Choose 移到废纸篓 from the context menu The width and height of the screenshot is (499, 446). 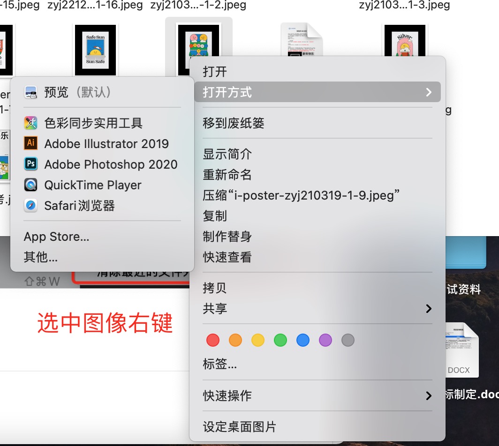(234, 123)
